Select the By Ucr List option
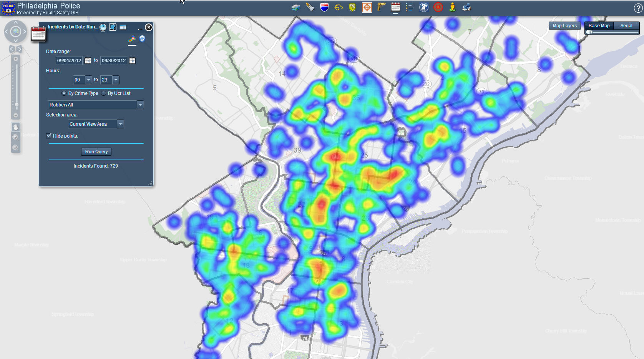Viewport: 644px width, 359px height. coord(104,93)
